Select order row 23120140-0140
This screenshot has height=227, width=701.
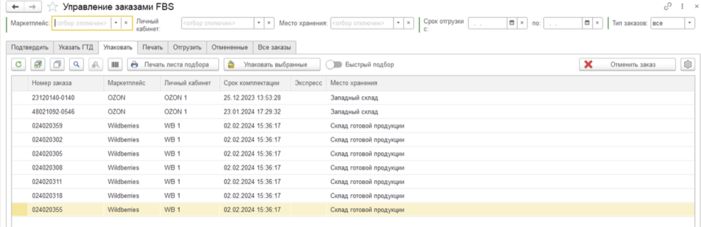[54, 97]
